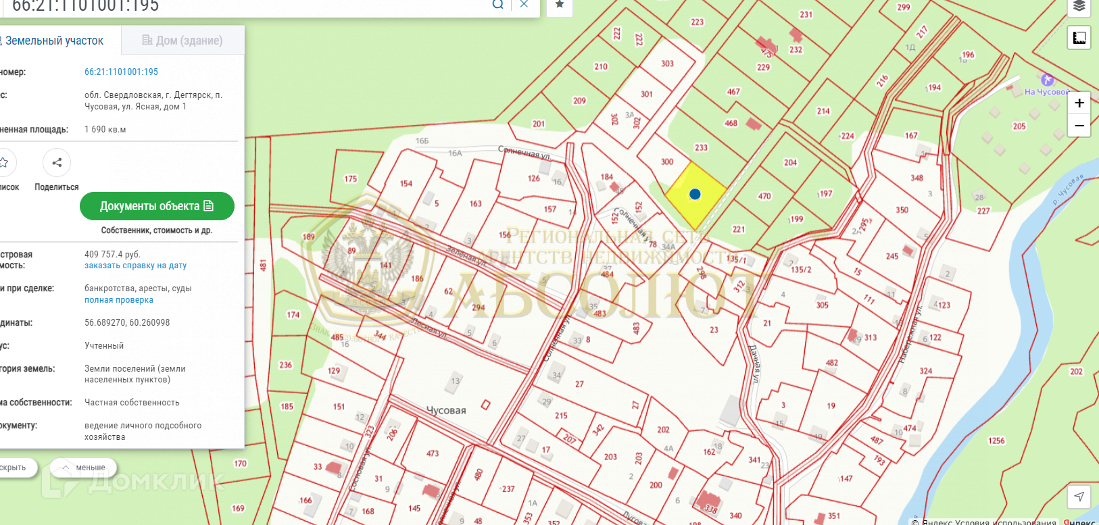Viewport: 1099px width, 525px height.
Task: Select parcel 175 on the map
Action: point(350,179)
